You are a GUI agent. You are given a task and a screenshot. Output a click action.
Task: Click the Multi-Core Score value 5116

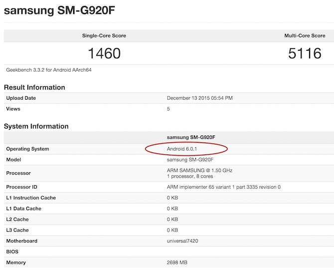tap(305, 53)
